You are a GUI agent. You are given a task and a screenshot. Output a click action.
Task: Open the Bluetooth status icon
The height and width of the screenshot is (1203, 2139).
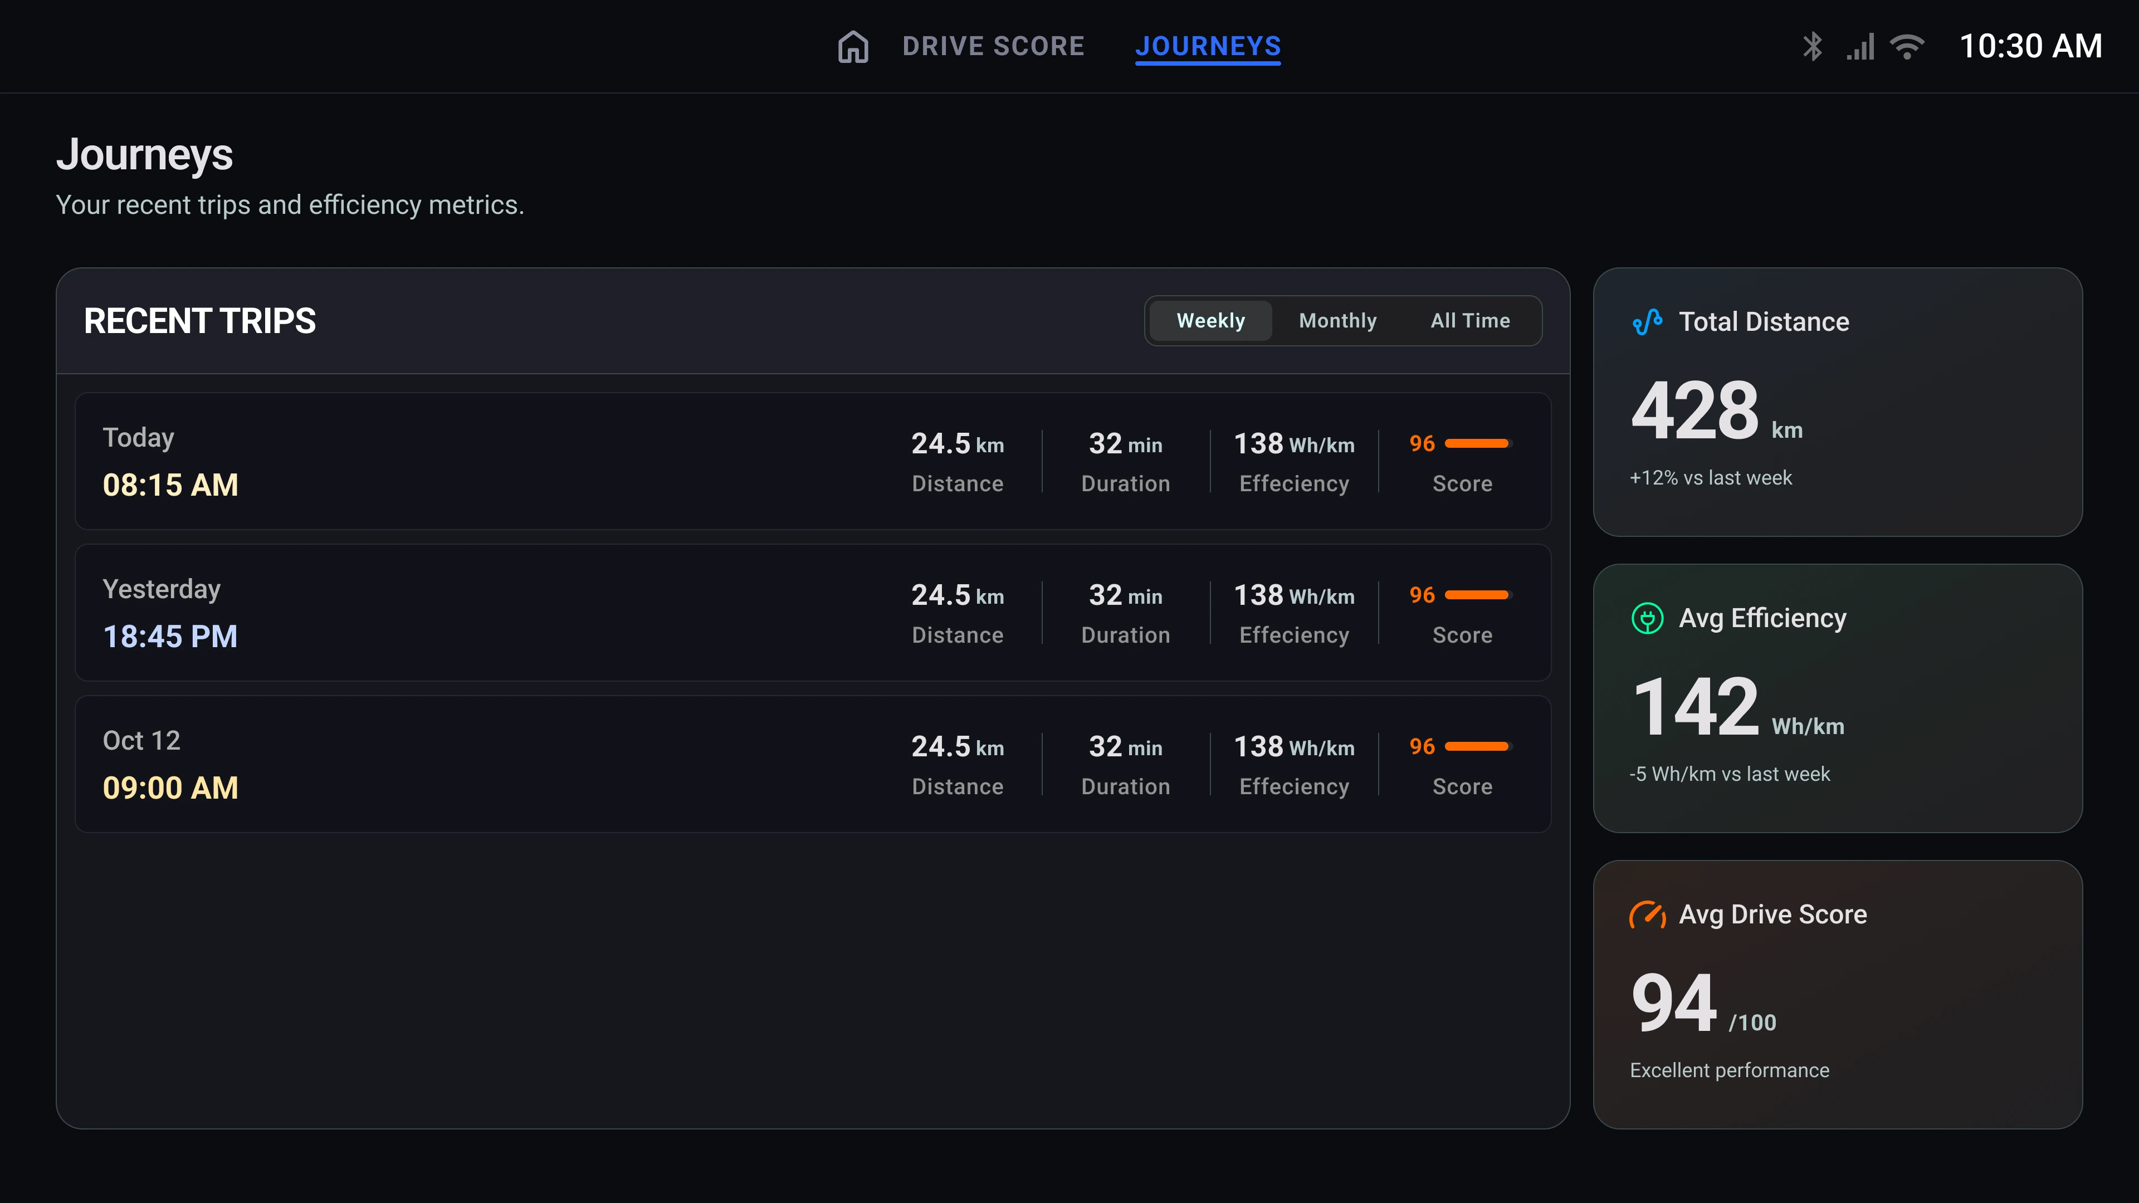point(1813,46)
